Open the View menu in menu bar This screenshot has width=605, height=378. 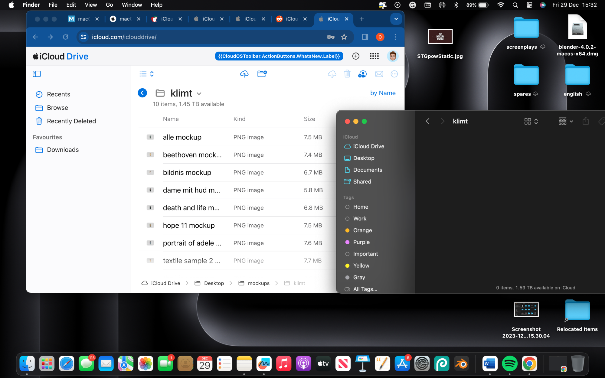coord(90,5)
